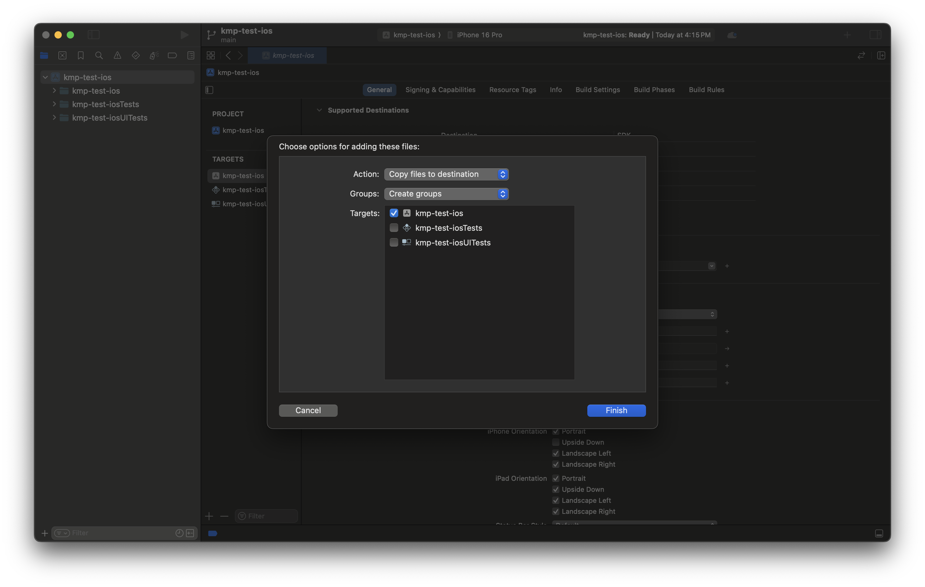
Task: Click the Finish button
Action: click(x=616, y=410)
